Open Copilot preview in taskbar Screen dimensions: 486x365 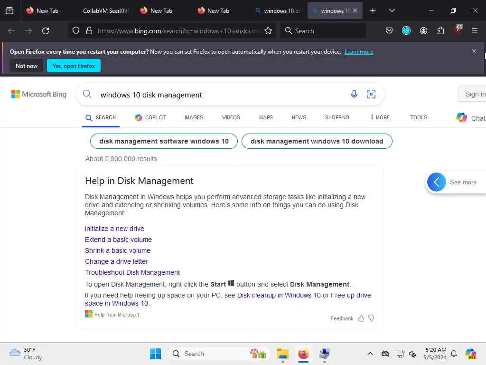pos(471,354)
